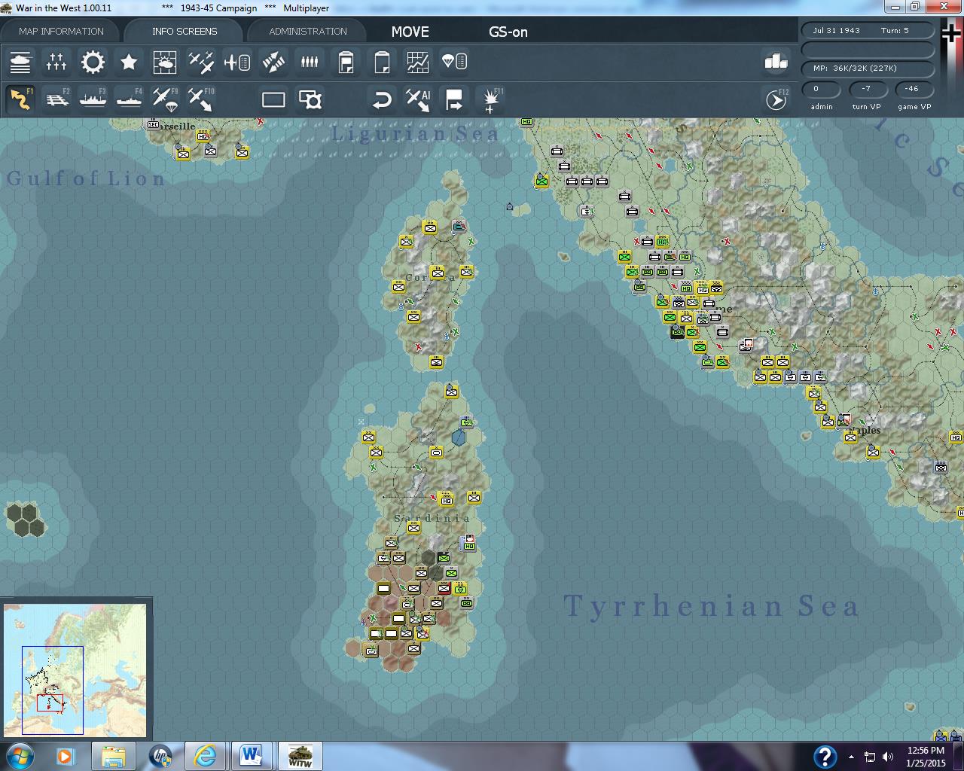Open the order of battle tank list icon
The image size is (964, 771).
coord(20,62)
